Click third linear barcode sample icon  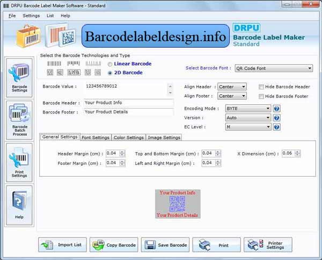pyautogui.click(x=93, y=64)
